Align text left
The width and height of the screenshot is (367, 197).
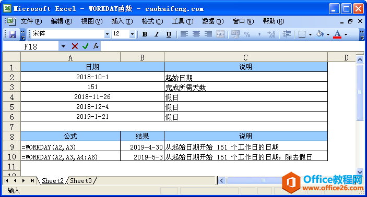(x=184, y=34)
